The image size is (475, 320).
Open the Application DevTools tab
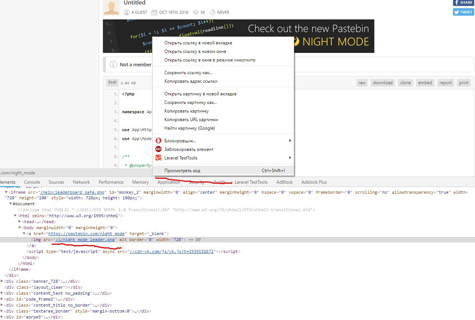pyautogui.click(x=169, y=182)
